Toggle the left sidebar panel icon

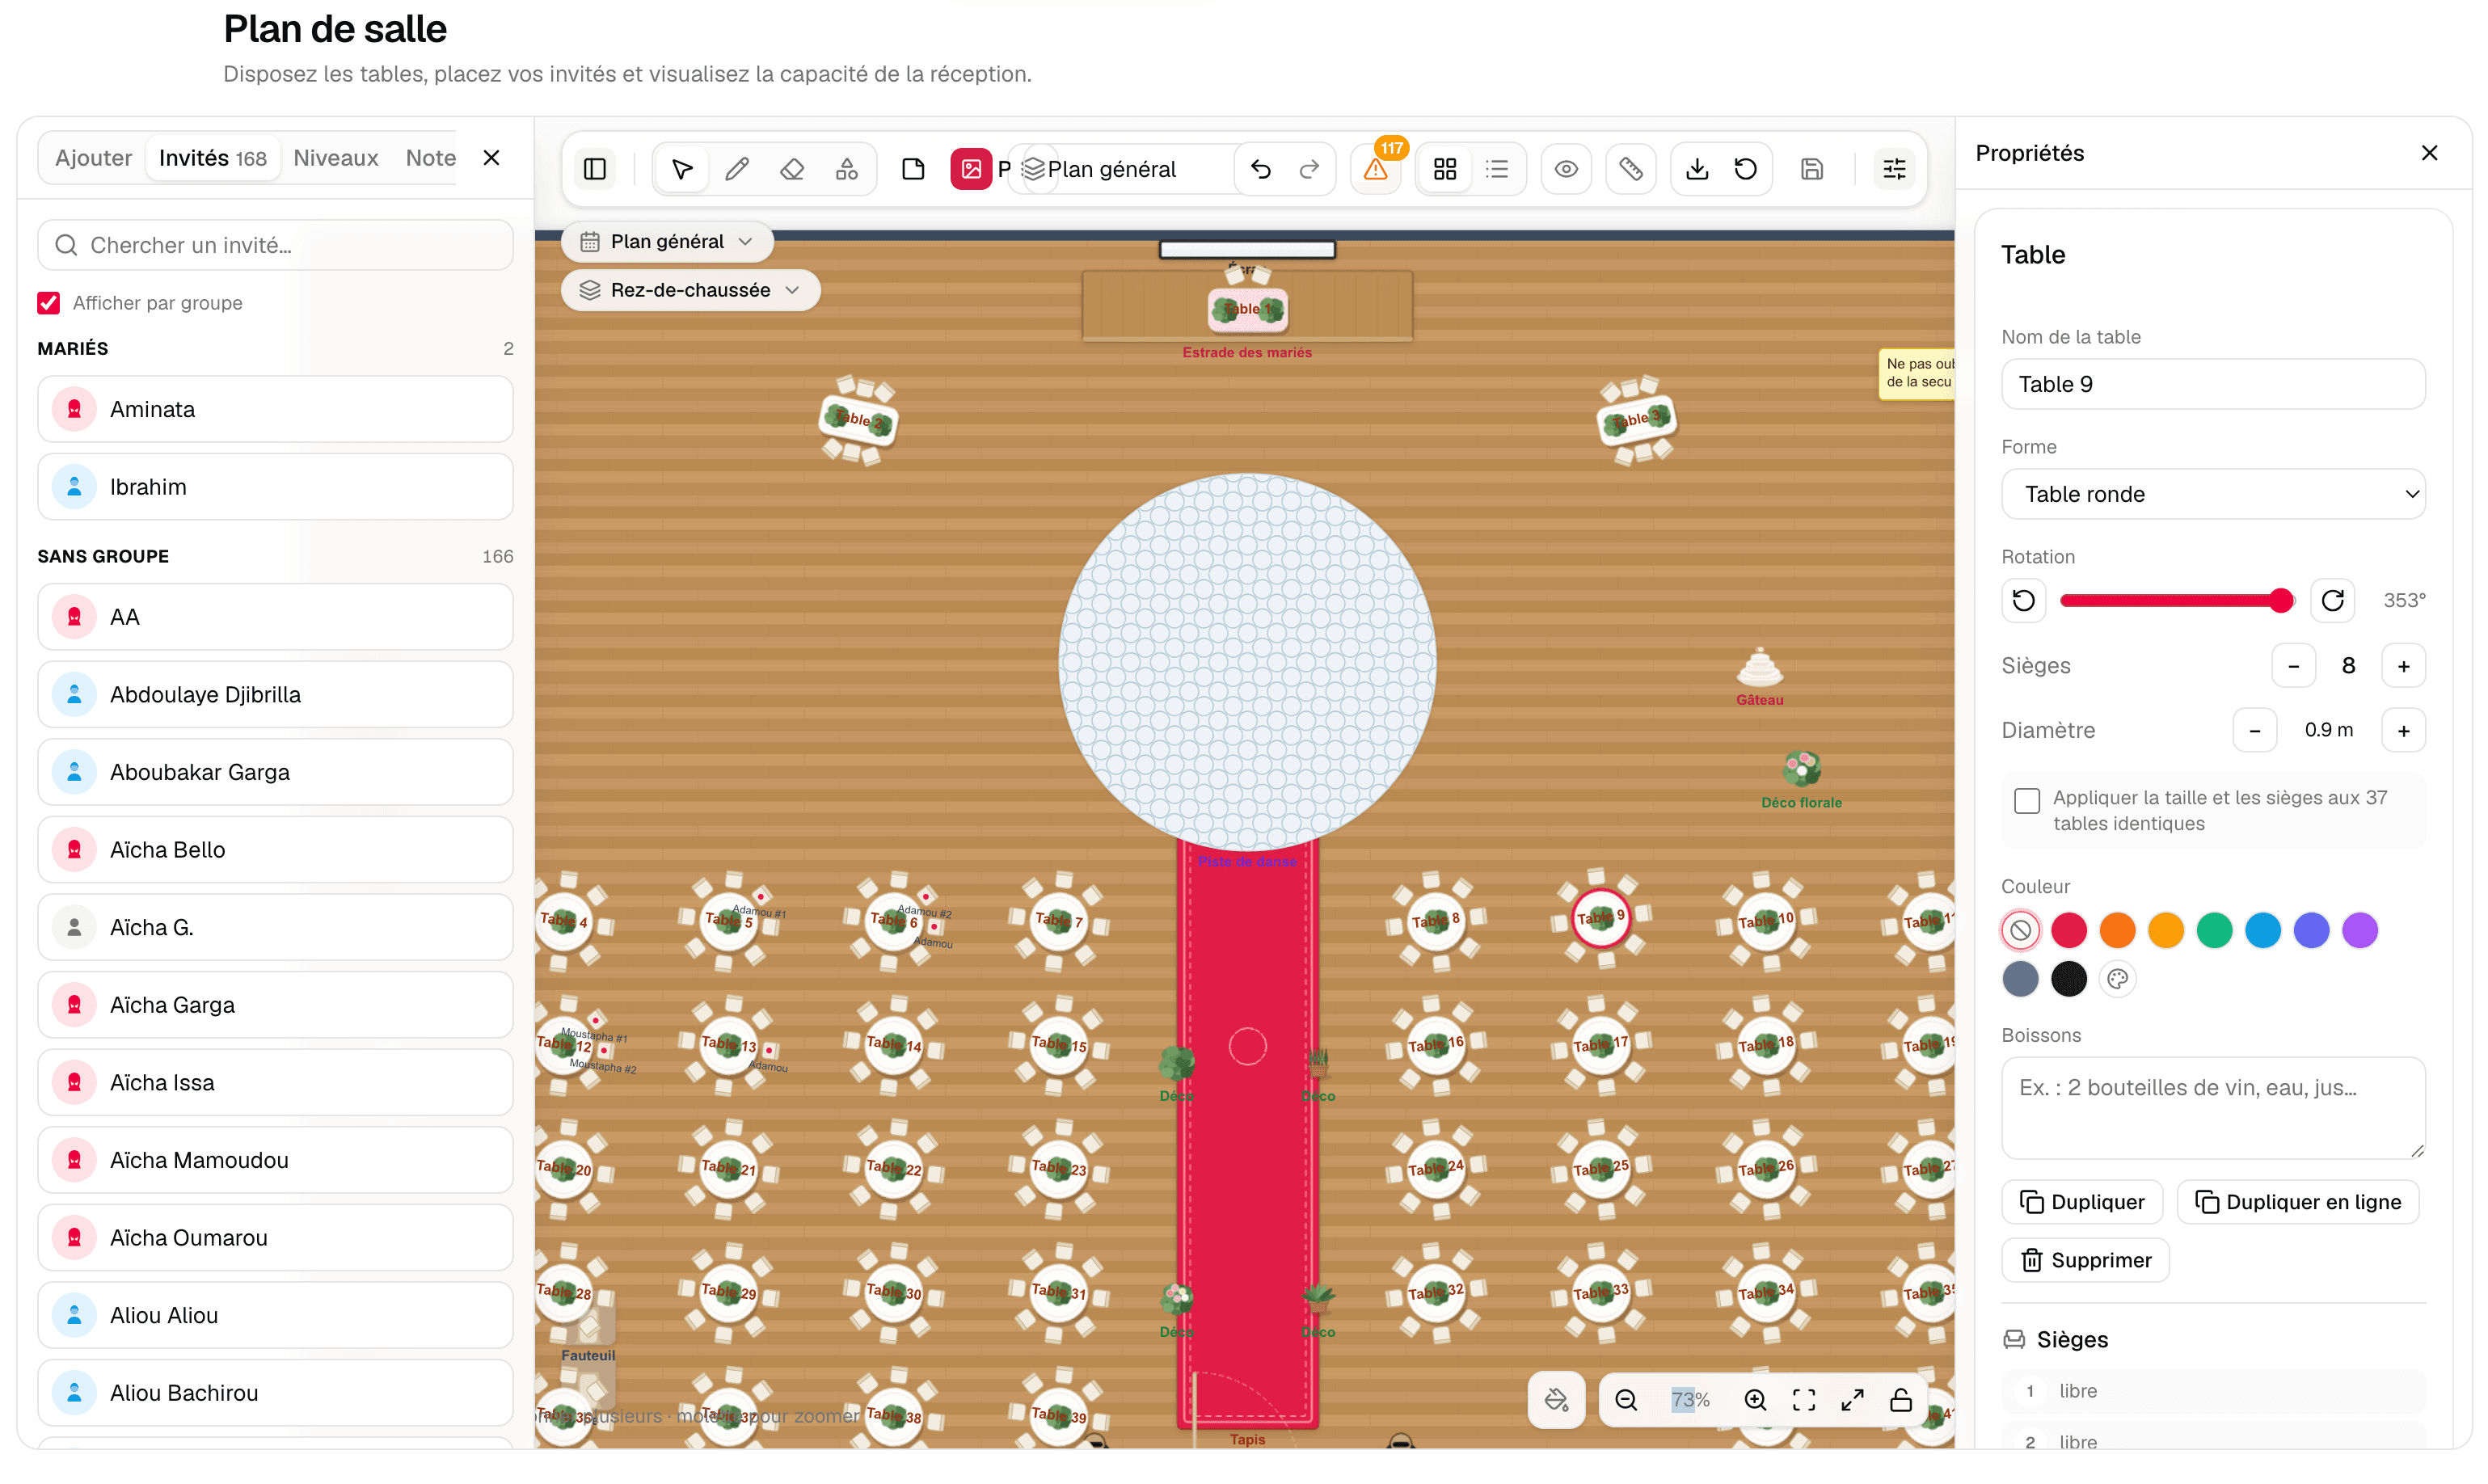pyautogui.click(x=595, y=169)
